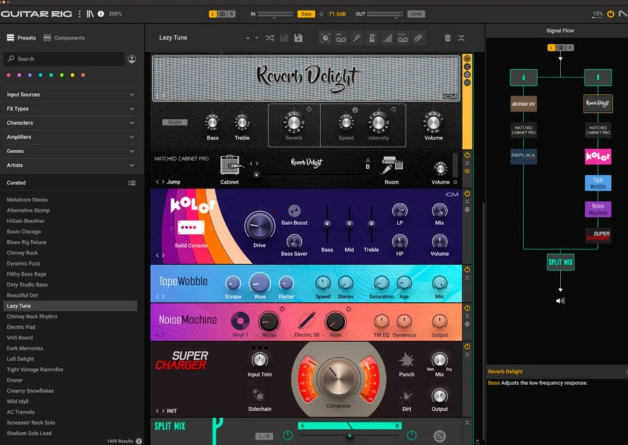Click the shuffle preset icon
628x445 pixels.
[x=270, y=38]
